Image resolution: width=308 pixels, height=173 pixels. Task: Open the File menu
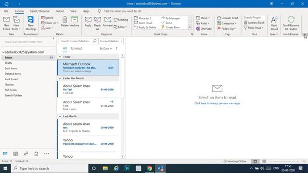point(6,11)
